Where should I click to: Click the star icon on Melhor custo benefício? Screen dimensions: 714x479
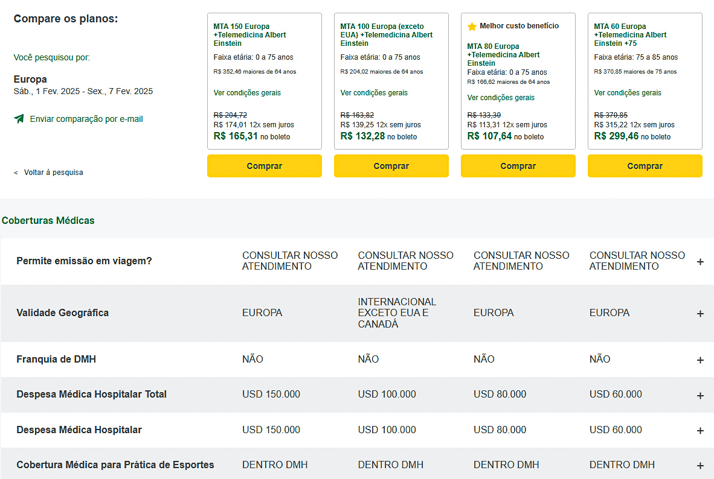472,27
